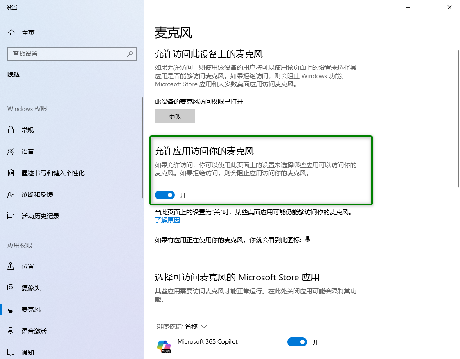This screenshot has width=460, height=359.
Task: Click the speech icon beside 语音
Action: point(11,151)
